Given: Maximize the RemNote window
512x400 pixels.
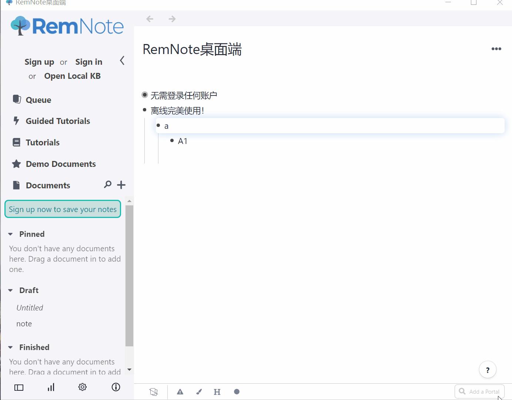Looking at the screenshot, I should (473, 3).
